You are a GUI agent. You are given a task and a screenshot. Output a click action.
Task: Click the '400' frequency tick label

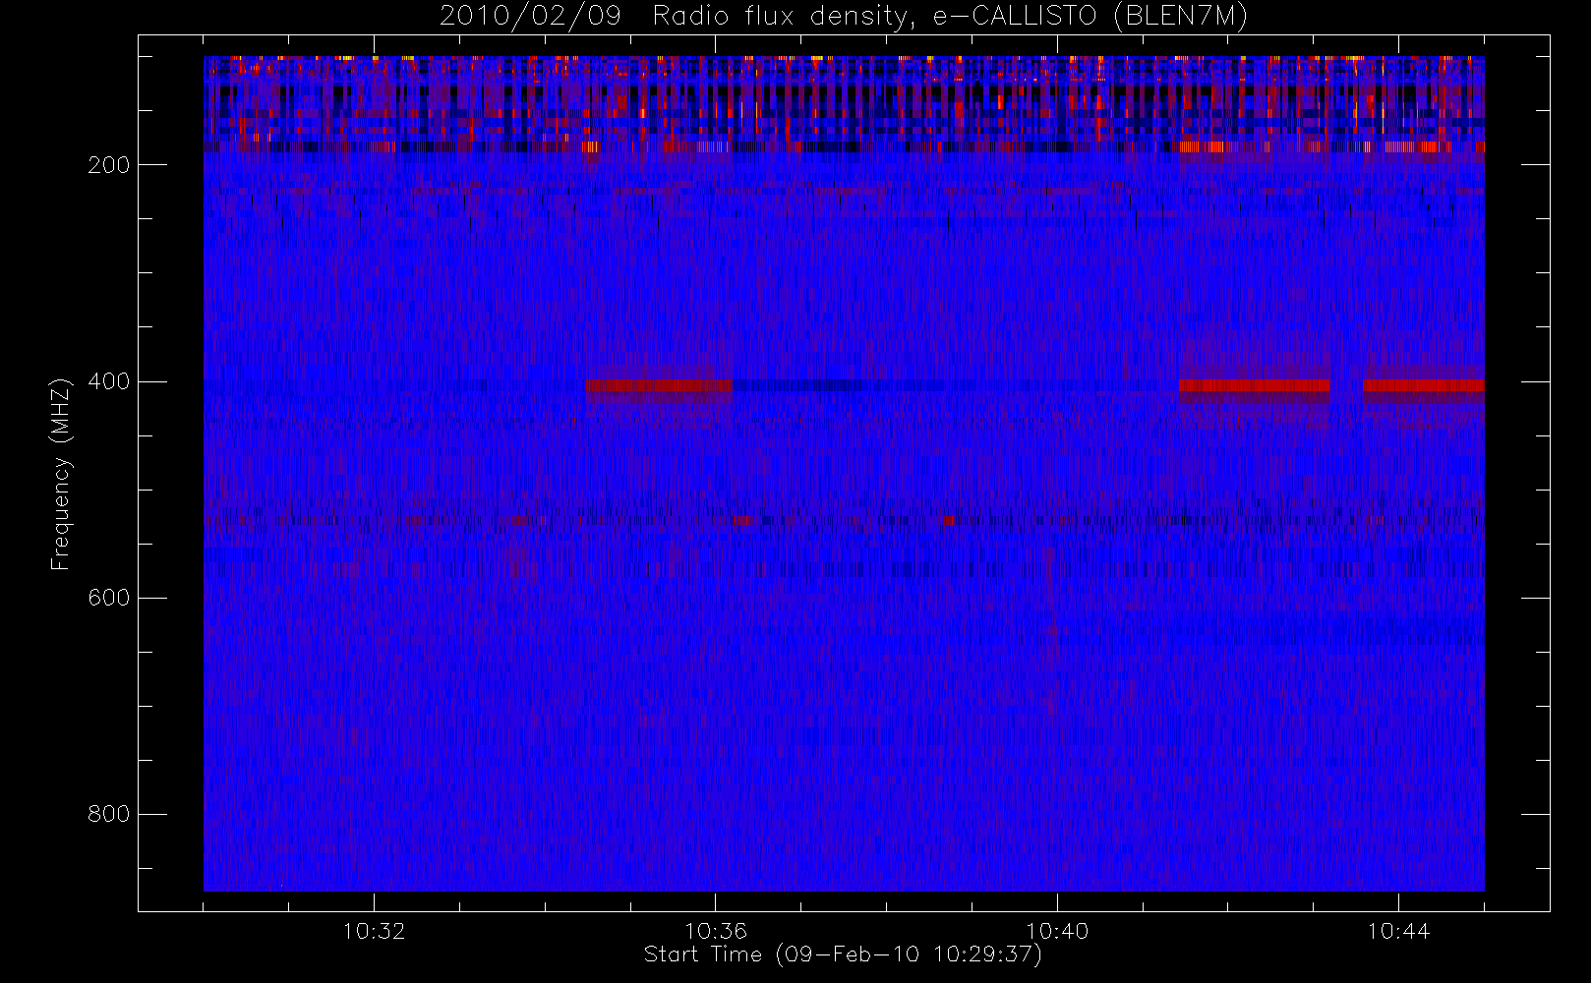click(x=109, y=381)
